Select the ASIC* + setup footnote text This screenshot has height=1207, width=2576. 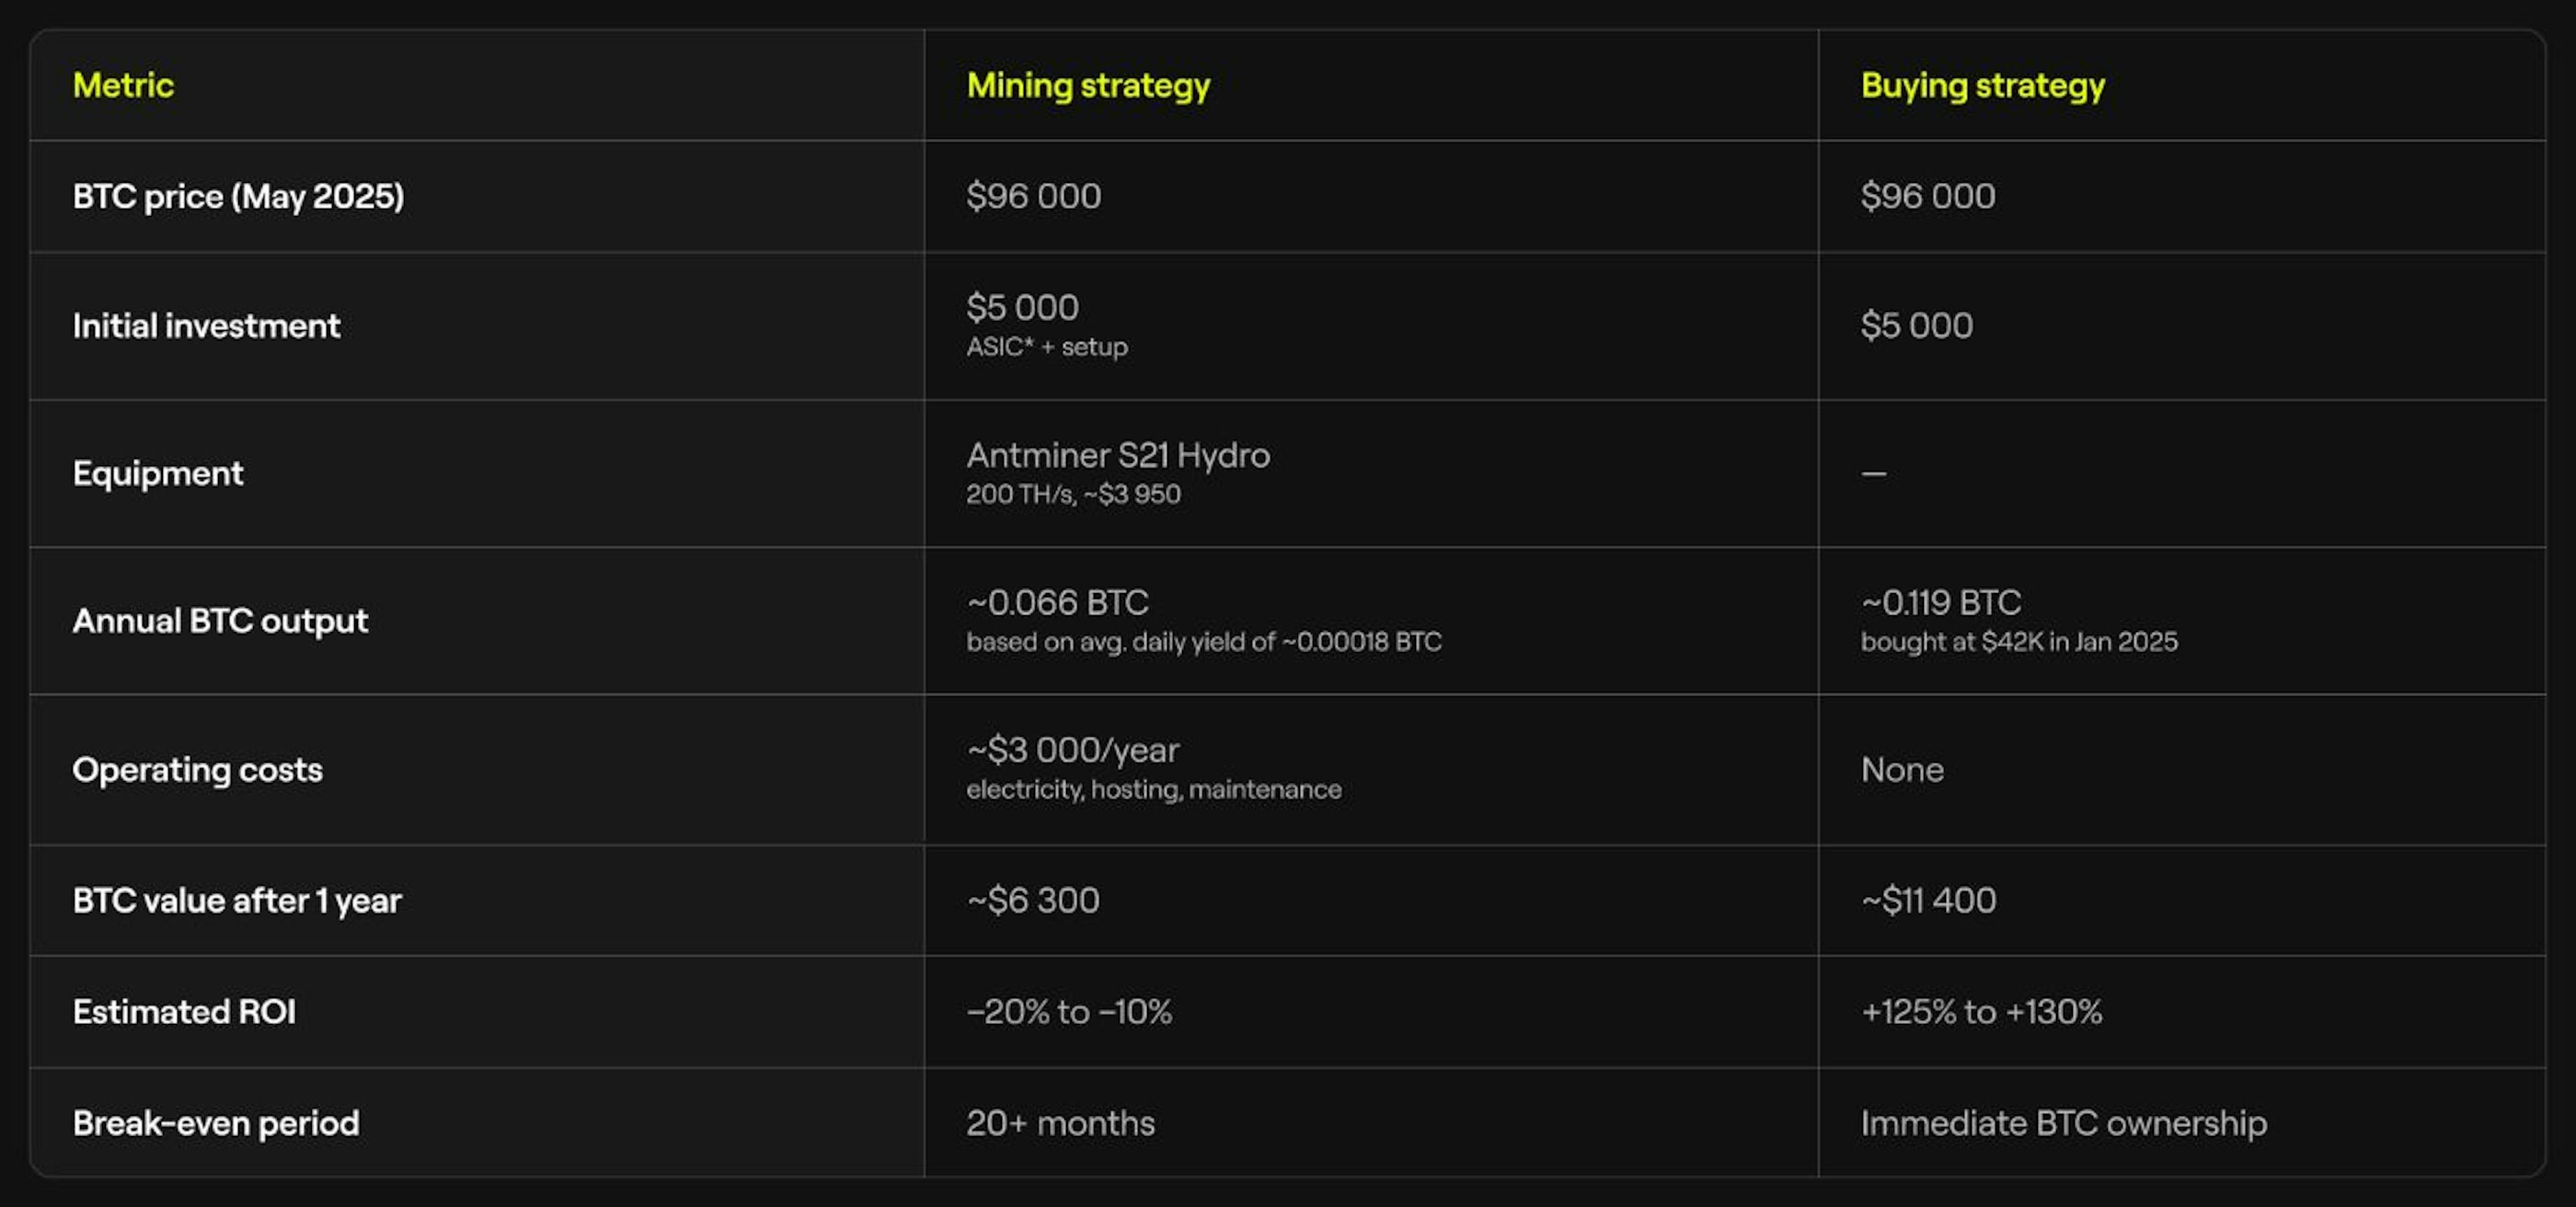pos(1046,347)
